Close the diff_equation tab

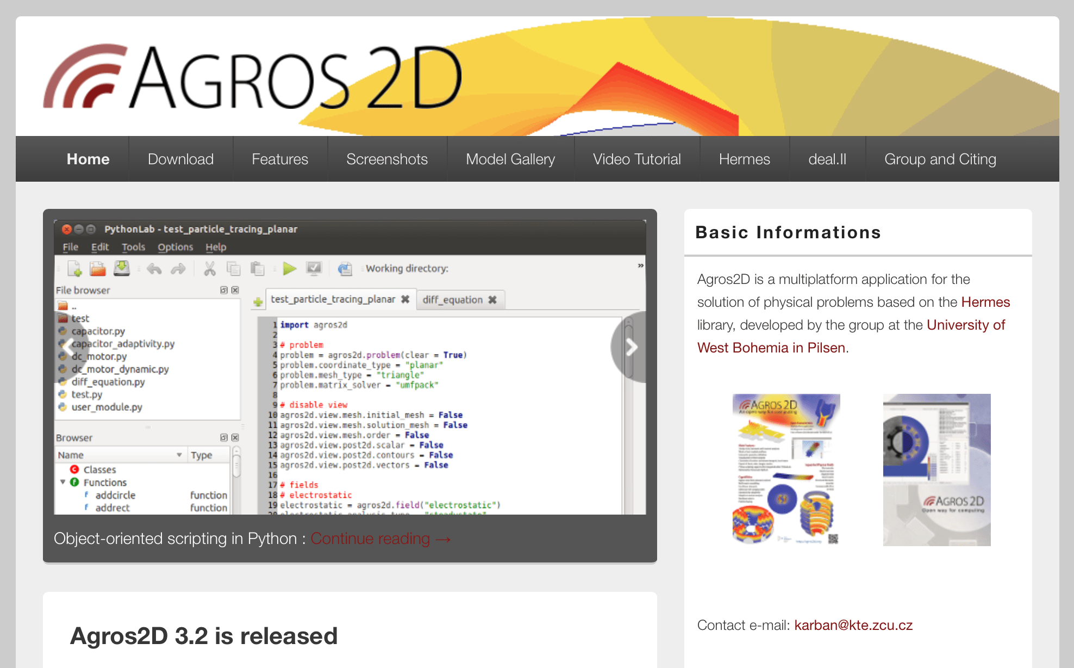coord(492,300)
